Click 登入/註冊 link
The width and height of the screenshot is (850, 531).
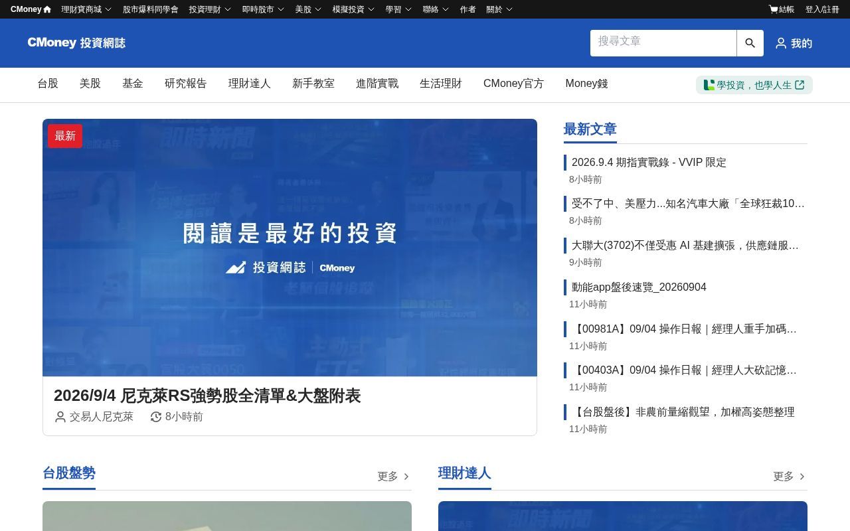tap(822, 9)
